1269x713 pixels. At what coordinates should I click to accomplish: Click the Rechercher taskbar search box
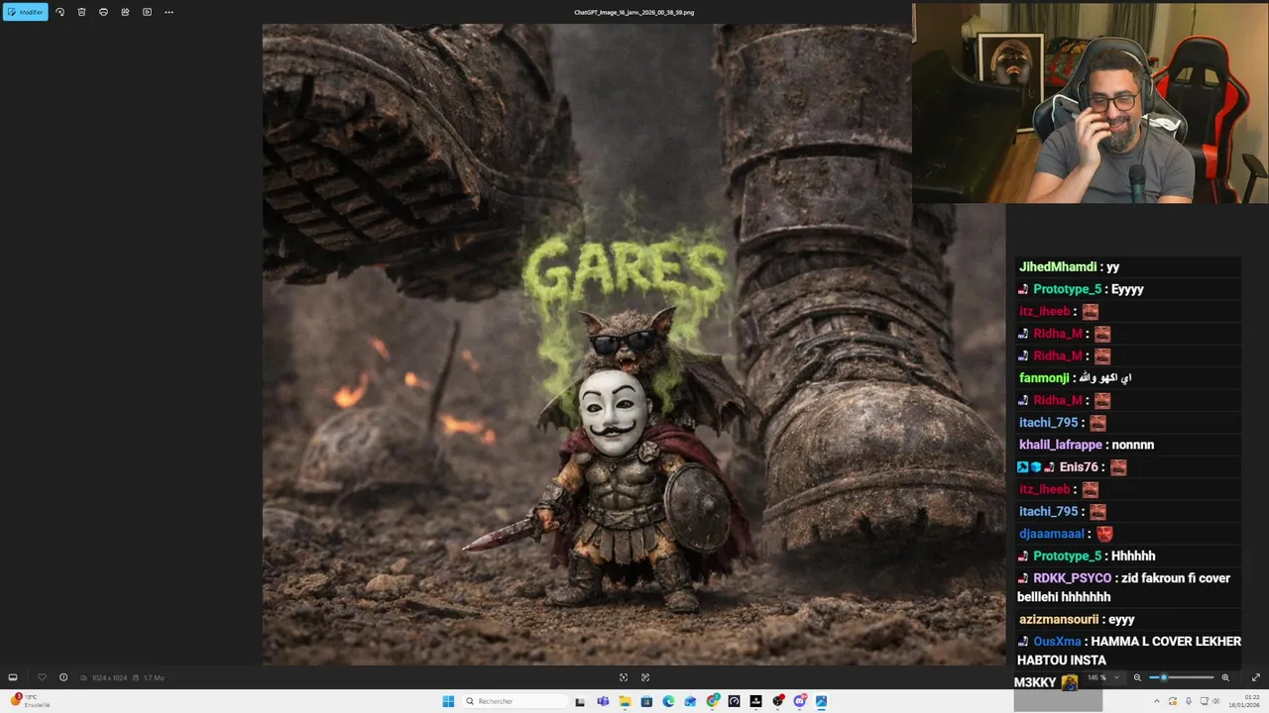coord(515,701)
